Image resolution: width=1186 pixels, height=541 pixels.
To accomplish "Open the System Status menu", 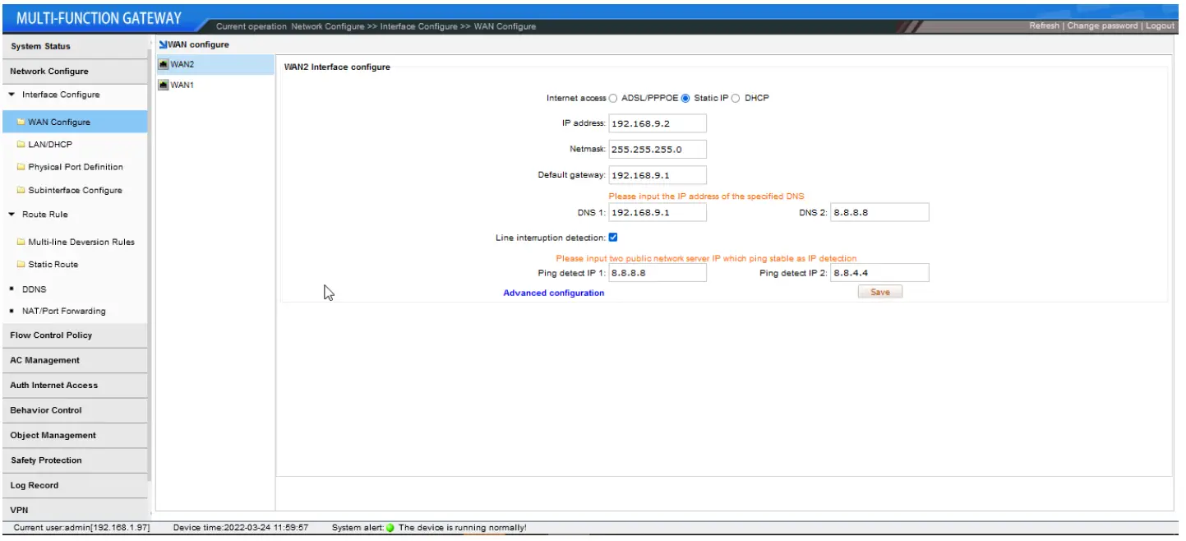I will pyautogui.click(x=74, y=46).
